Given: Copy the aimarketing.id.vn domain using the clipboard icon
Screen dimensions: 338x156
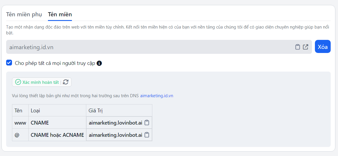Looking at the screenshot, I should tap(297, 47).
